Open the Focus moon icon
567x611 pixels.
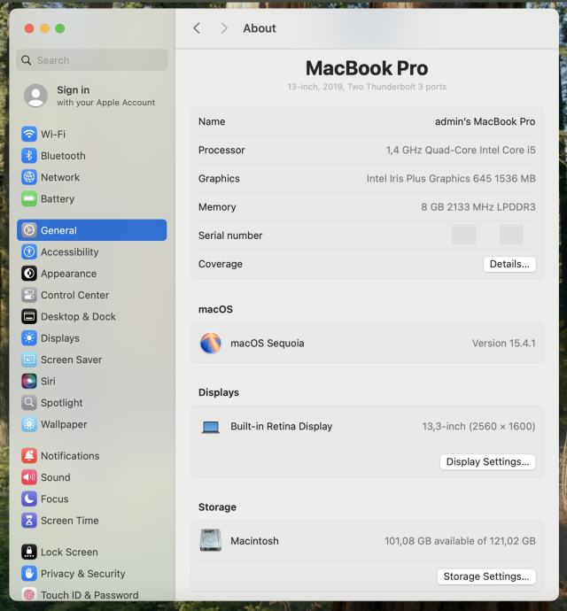pos(29,499)
